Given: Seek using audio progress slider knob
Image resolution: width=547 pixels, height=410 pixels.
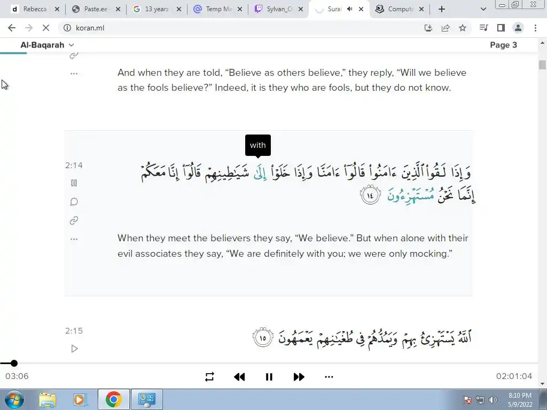Looking at the screenshot, I should (14, 363).
